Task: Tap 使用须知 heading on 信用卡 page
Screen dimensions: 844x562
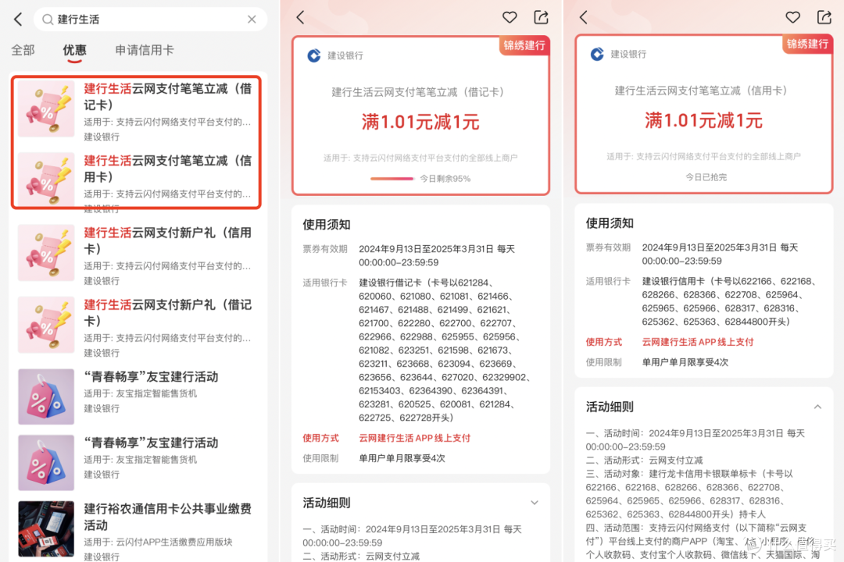Action: (x=610, y=223)
